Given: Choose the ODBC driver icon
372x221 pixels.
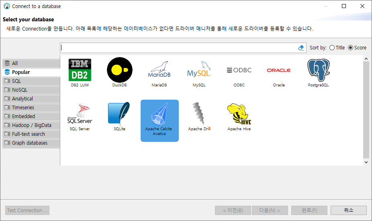Looking at the screenshot, I should (x=239, y=70).
